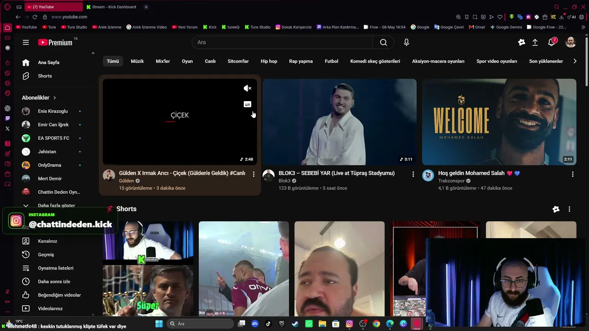Open WhatsApp from the taskbar
The height and width of the screenshot is (331, 589).
click(x=309, y=324)
